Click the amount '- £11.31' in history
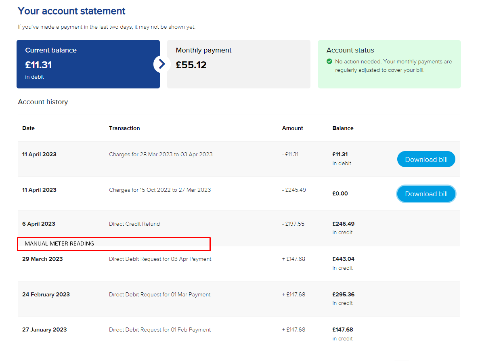The image size is (503, 361). pos(290,154)
